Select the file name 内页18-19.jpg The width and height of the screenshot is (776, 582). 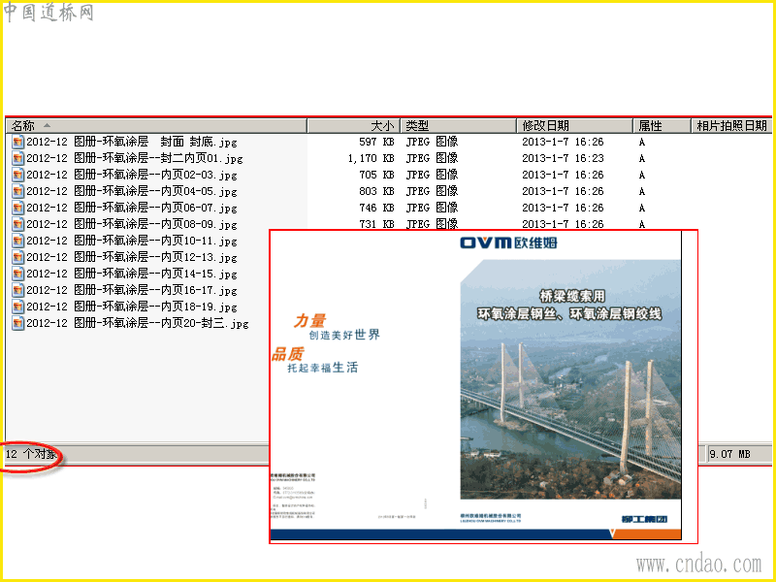click(x=132, y=307)
